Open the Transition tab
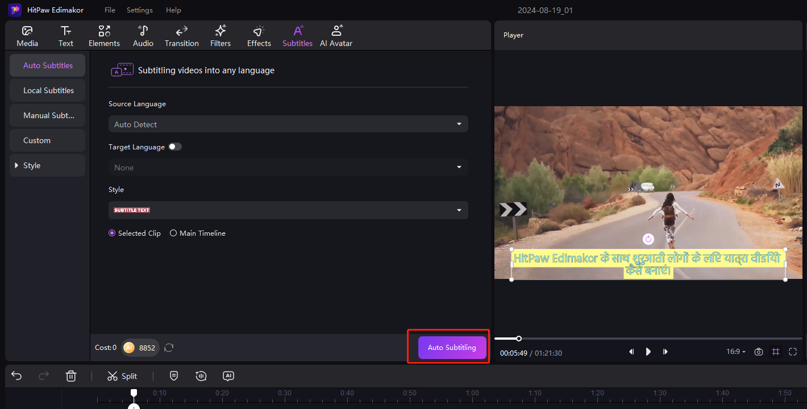Viewport: 807px width, 409px height. 182,36
